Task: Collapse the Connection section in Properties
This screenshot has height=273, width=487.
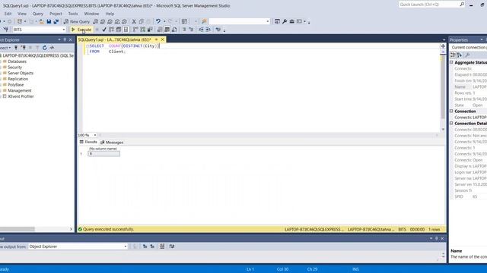Action: coord(451,111)
